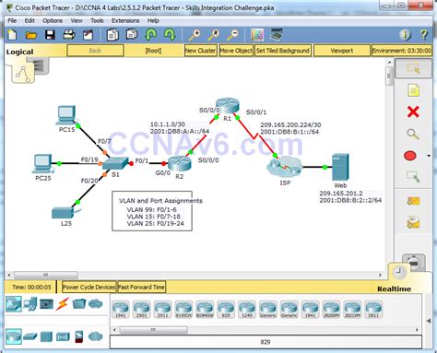Pick the 1941 router from device list

coord(121,310)
